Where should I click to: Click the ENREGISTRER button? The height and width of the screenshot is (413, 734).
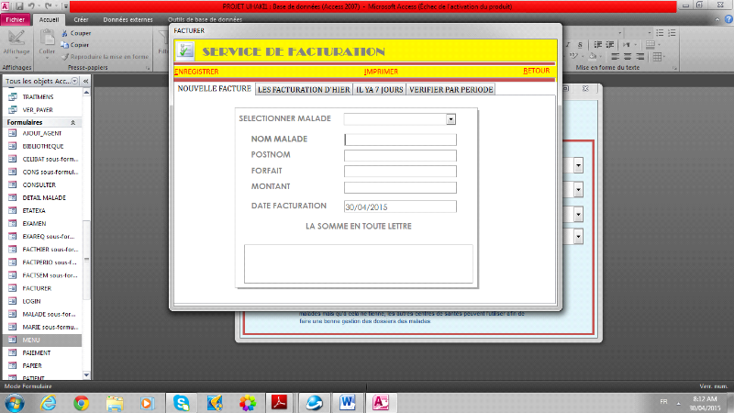(x=196, y=72)
